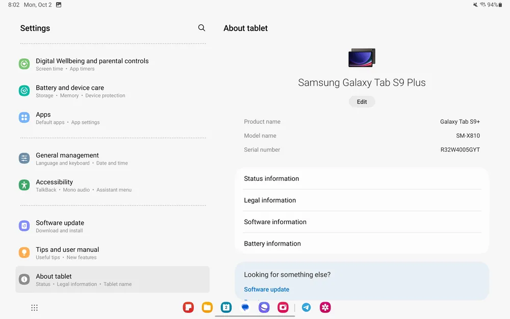Open Tips and user manual
This screenshot has height=319, width=510.
click(x=113, y=253)
